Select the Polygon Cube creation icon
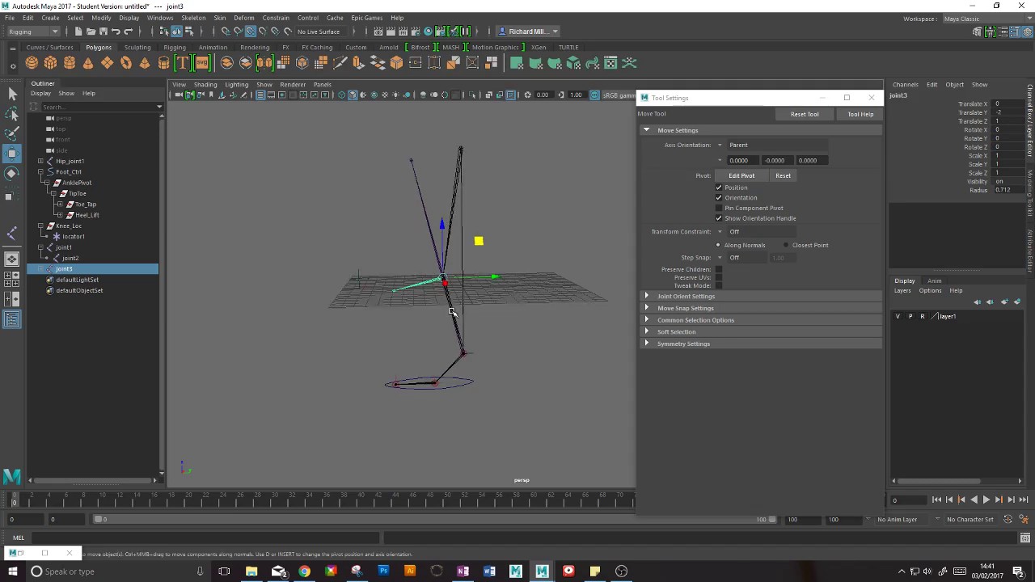 coord(50,63)
